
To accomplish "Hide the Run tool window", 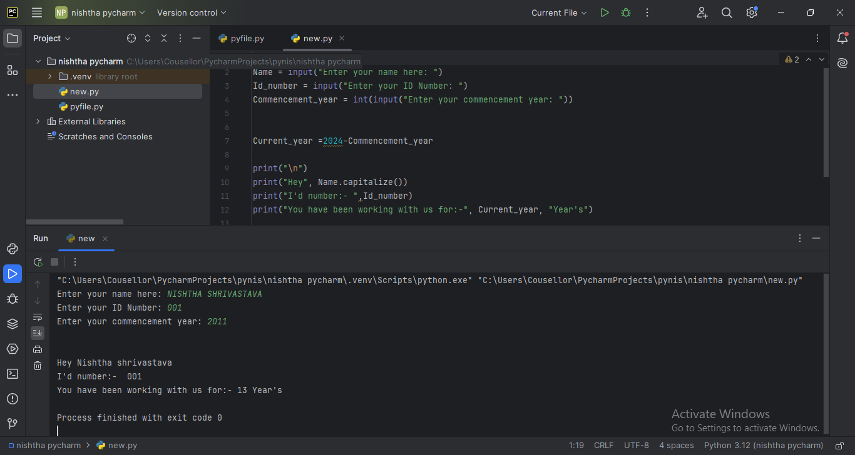I will (x=816, y=238).
